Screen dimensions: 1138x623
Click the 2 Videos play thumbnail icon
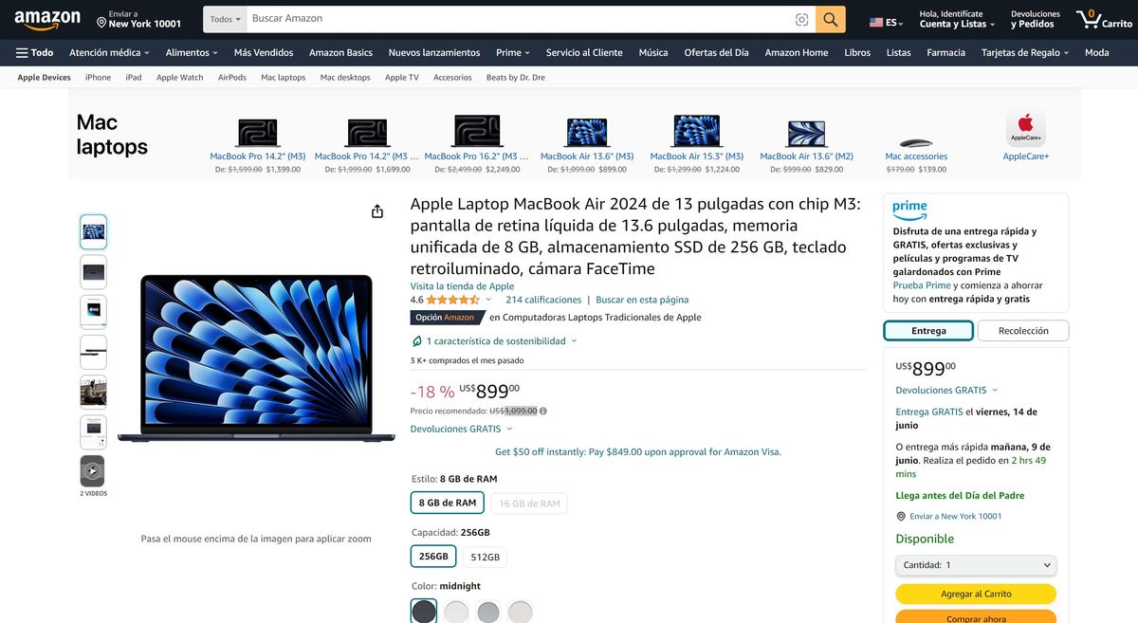tap(93, 471)
